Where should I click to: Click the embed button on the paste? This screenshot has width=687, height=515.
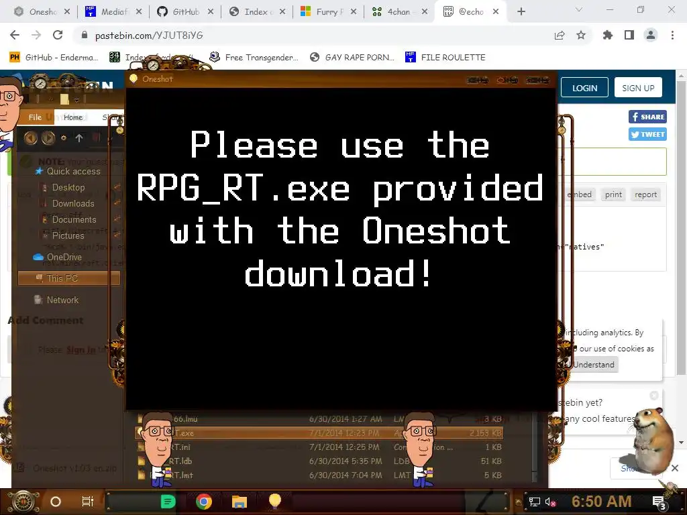[580, 194]
